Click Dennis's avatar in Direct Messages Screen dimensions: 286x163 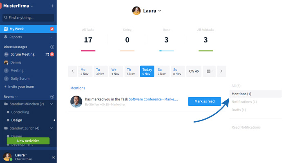pyautogui.click(x=6, y=63)
